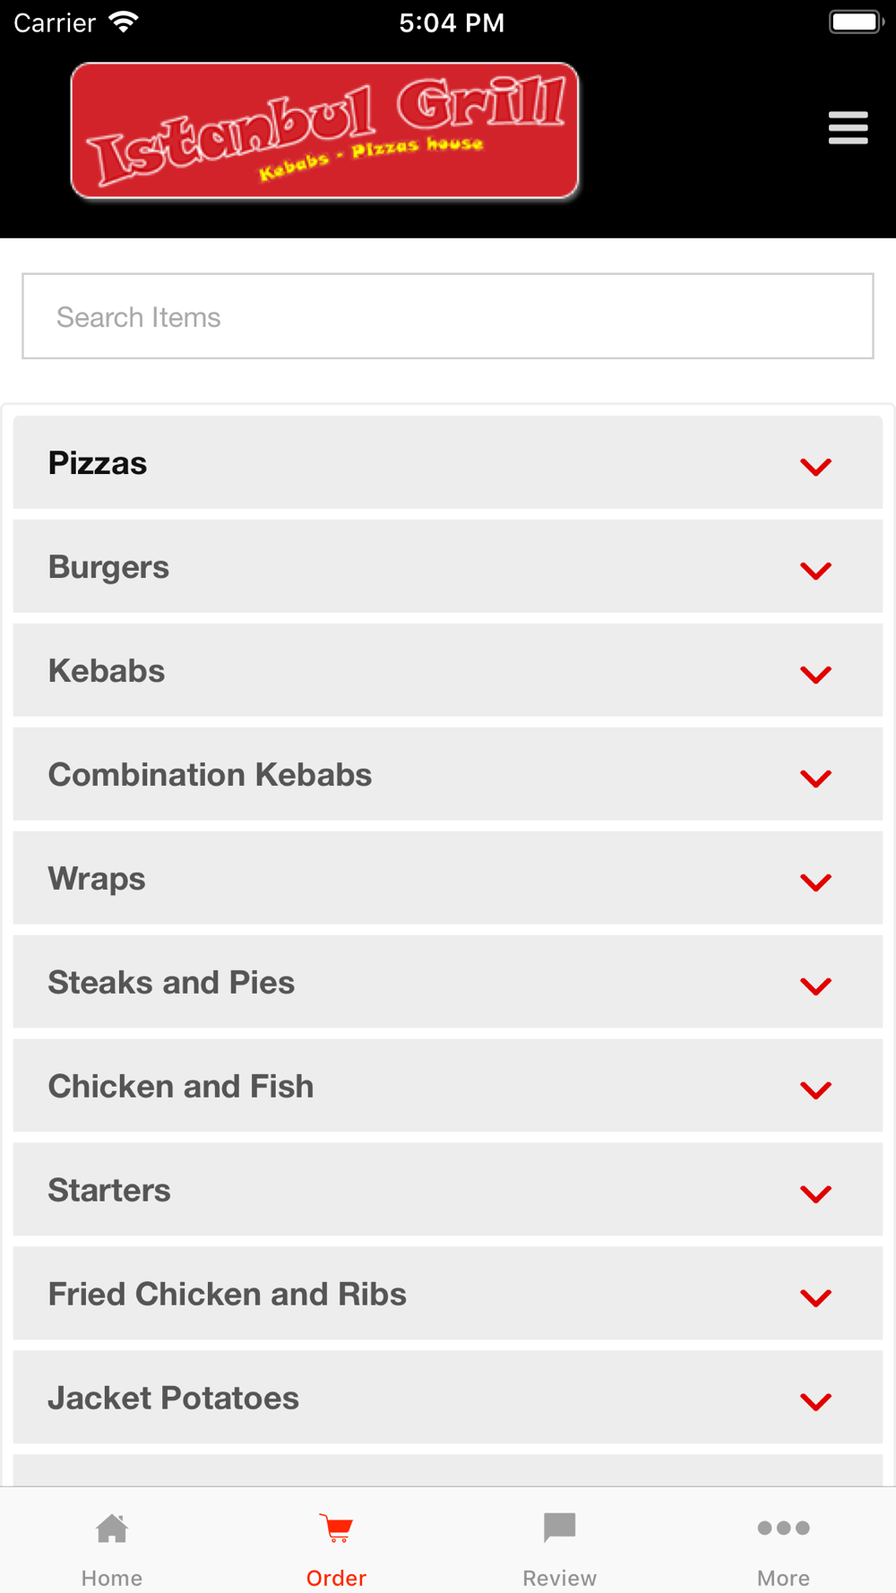
Task: Switch to the Review tab label
Action: (560, 1578)
